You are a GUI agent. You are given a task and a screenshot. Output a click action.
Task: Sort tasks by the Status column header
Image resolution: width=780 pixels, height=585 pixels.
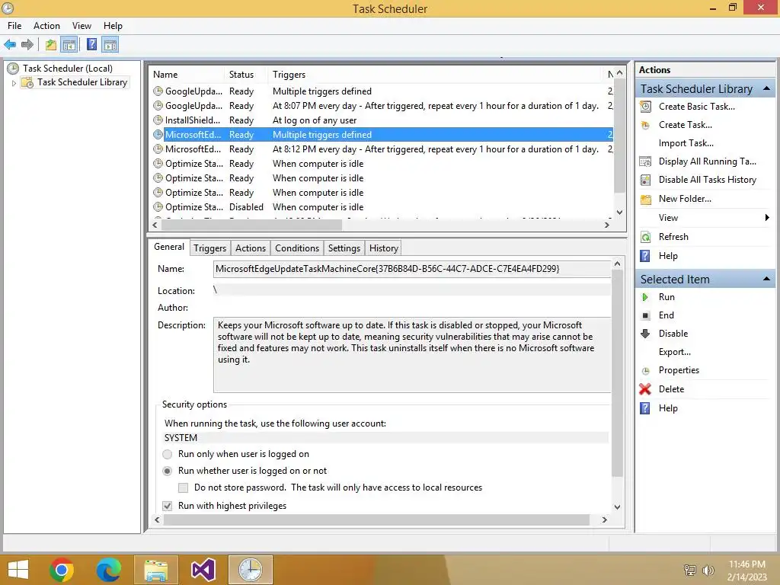(x=246, y=75)
